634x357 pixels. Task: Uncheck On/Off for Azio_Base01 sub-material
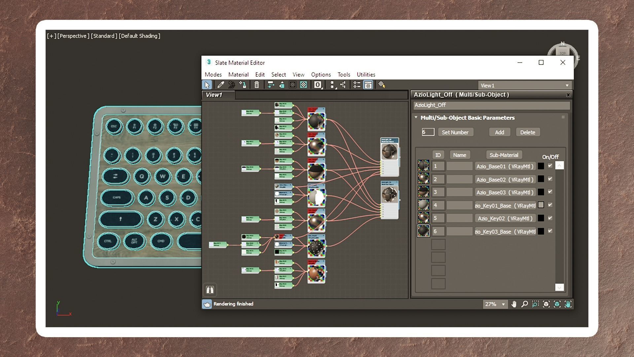click(x=550, y=166)
